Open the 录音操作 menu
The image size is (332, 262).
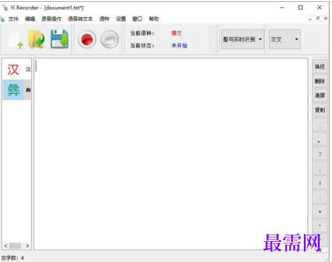52,19
